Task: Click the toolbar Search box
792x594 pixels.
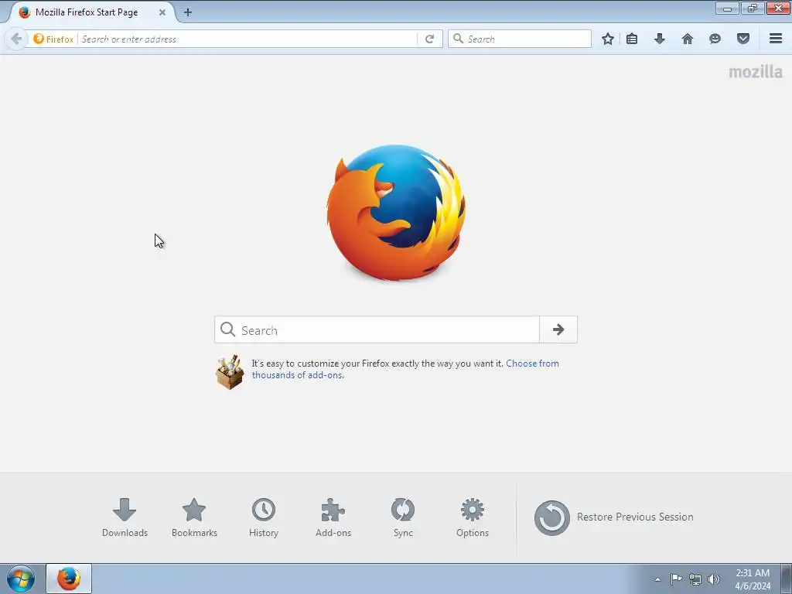Action: pyautogui.click(x=519, y=39)
